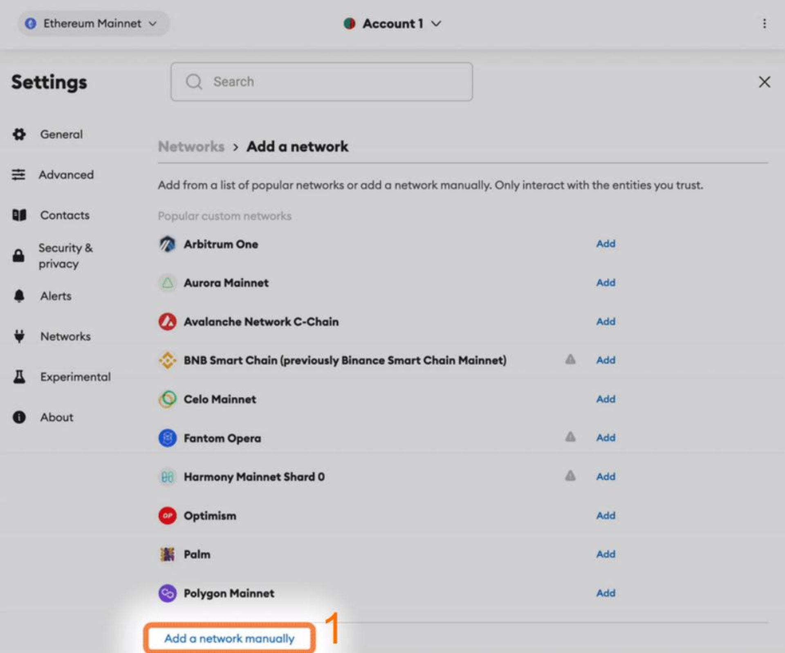Click the Polygon Mainnet logo icon
This screenshot has height=653, width=785.
[167, 593]
